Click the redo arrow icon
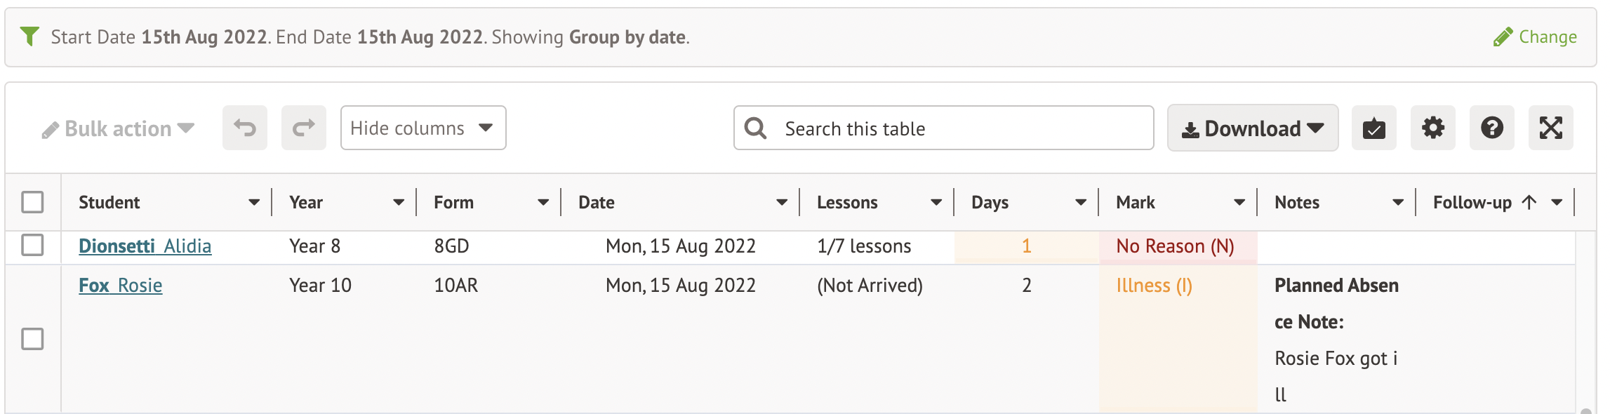1610x414 pixels. tap(303, 128)
